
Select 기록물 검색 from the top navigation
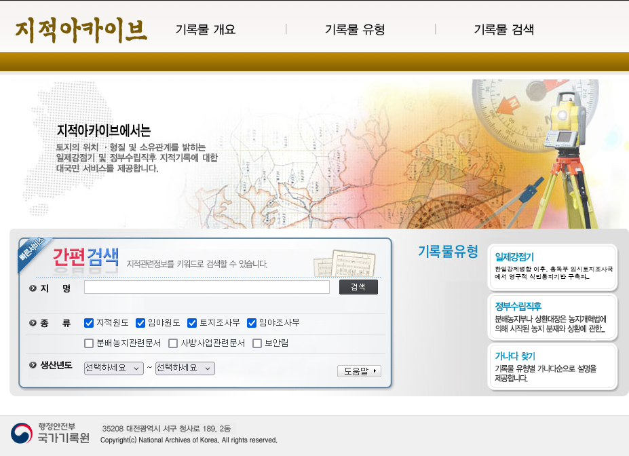[503, 29]
